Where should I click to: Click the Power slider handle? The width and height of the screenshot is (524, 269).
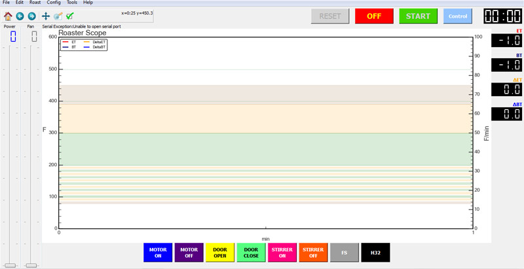click(x=10, y=265)
